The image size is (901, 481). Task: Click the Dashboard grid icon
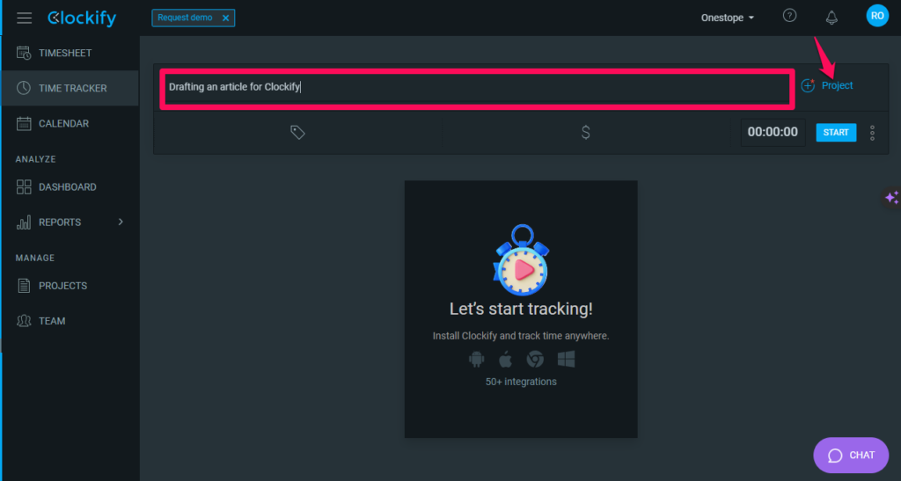click(x=24, y=187)
